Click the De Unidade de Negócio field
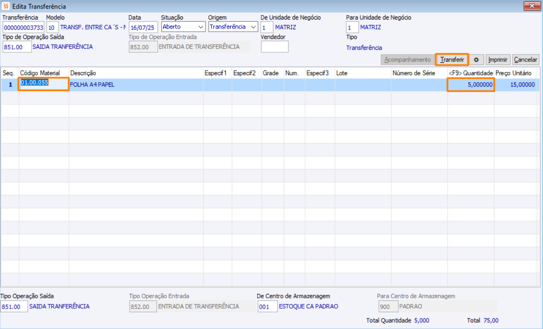Screen dimensions: 543x329 point(267,27)
